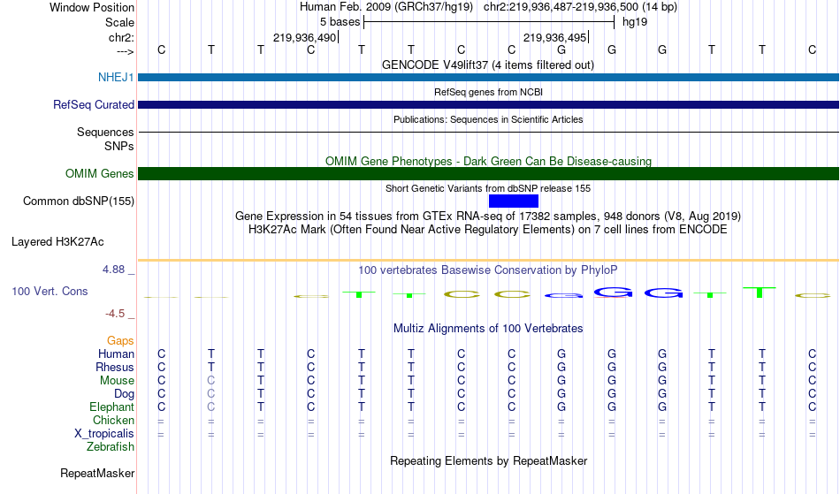The height and width of the screenshot is (494, 840).
Task: Click the Zebrafish alignment row label
Action: (111, 447)
